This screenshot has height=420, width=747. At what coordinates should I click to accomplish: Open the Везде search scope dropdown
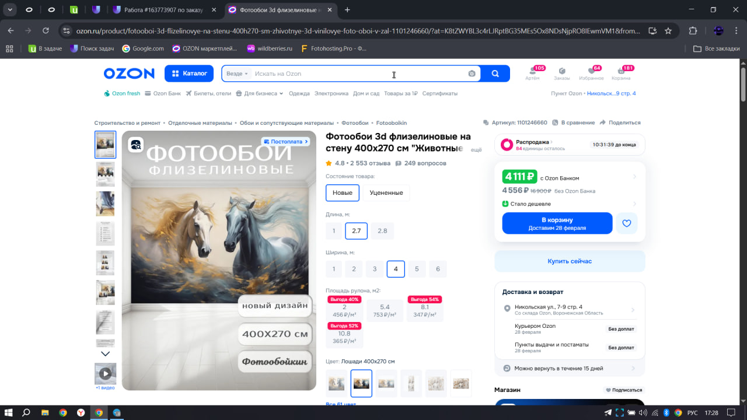[237, 73]
